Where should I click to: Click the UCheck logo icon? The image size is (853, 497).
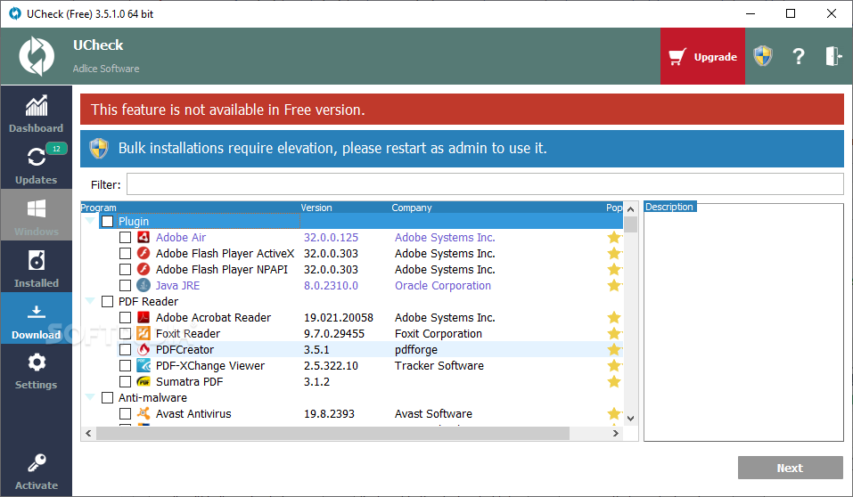click(x=37, y=56)
